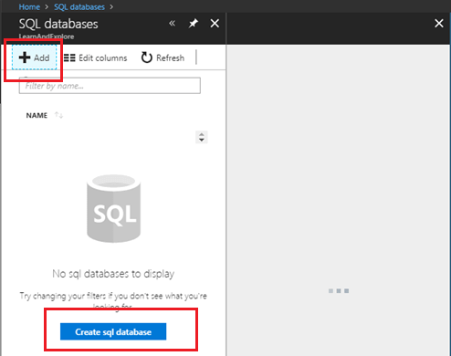Toggle sort arrows beside NAME column
The image size is (451, 356).
(58, 115)
